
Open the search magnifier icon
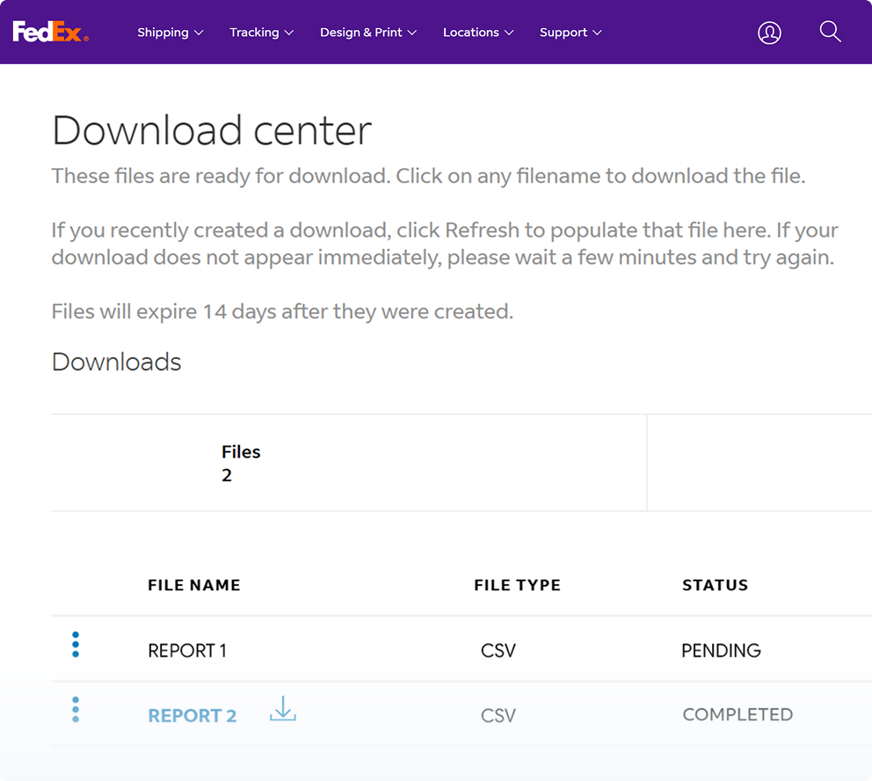(830, 32)
